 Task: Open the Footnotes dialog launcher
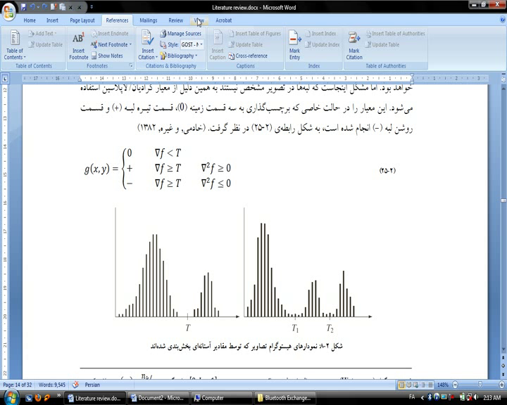[131, 66]
